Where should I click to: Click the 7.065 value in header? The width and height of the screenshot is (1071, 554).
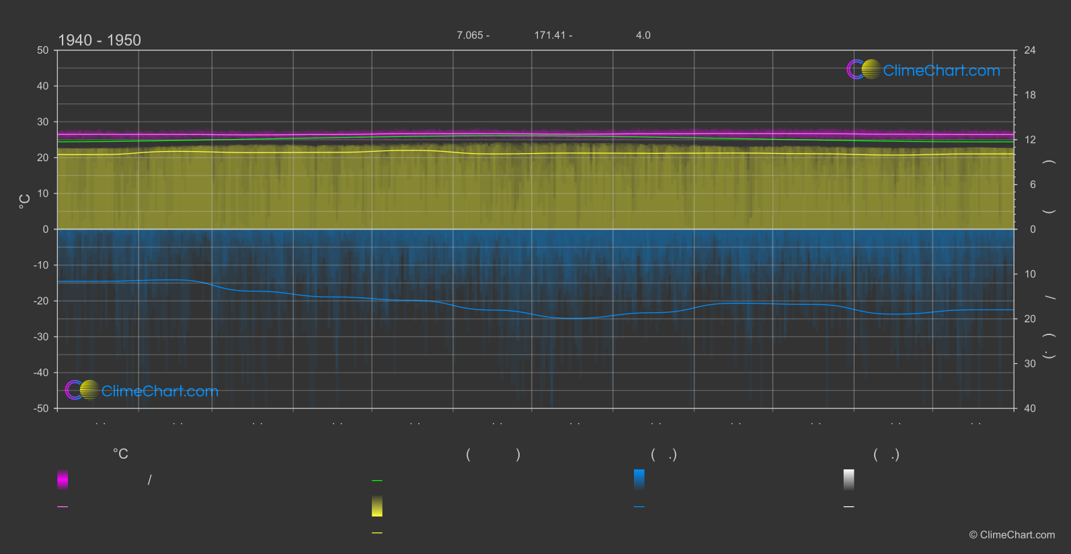click(470, 36)
